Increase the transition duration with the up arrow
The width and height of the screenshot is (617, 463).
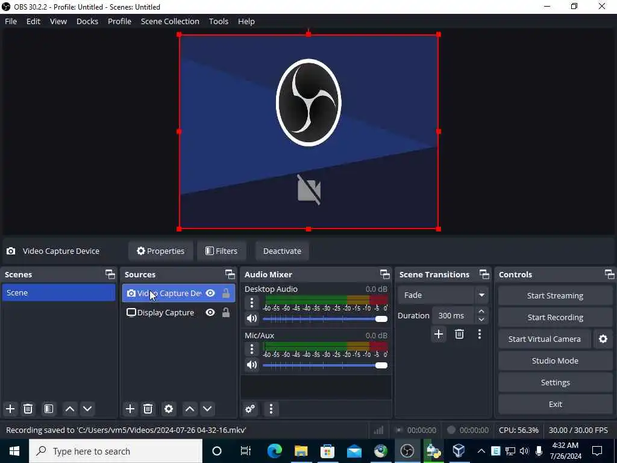coord(481,311)
